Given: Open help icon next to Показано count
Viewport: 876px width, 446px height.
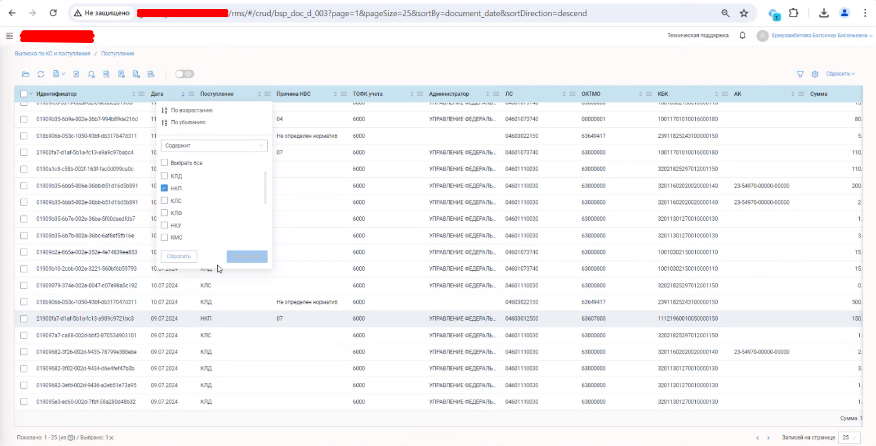Looking at the screenshot, I should click(x=71, y=438).
